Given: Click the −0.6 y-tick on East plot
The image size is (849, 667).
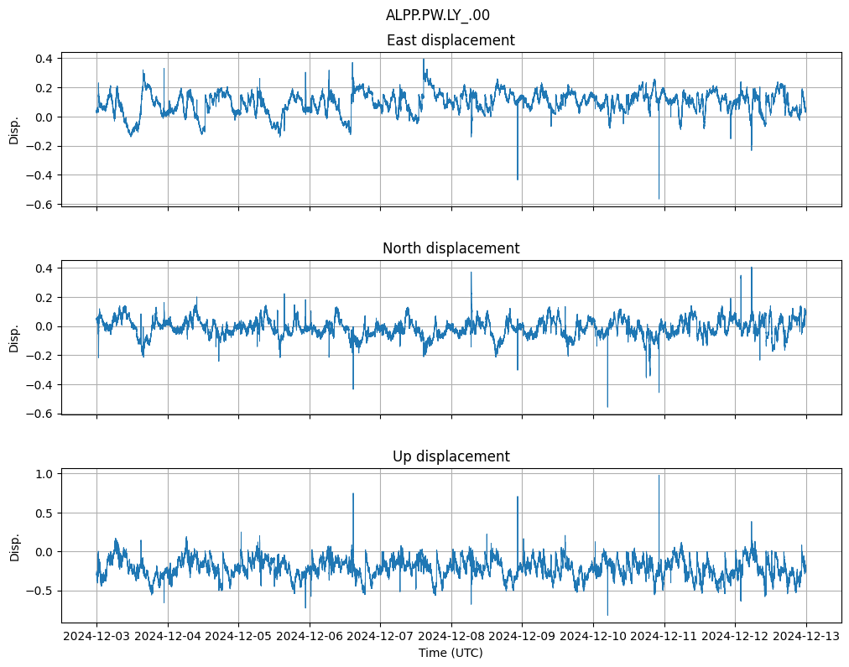Looking at the screenshot, I should [x=40, y=205].
